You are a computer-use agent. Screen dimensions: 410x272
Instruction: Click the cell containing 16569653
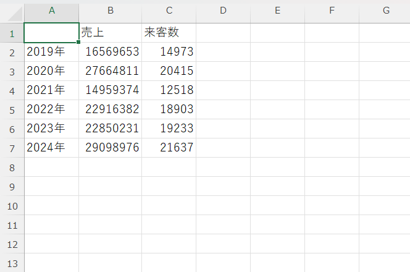111,52
